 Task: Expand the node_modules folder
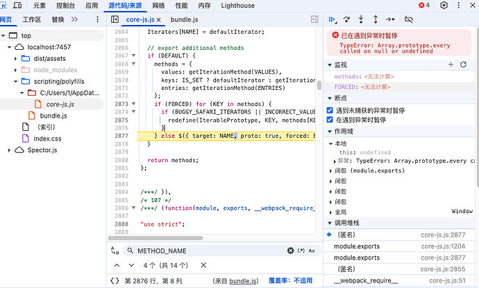coord(15,70)
